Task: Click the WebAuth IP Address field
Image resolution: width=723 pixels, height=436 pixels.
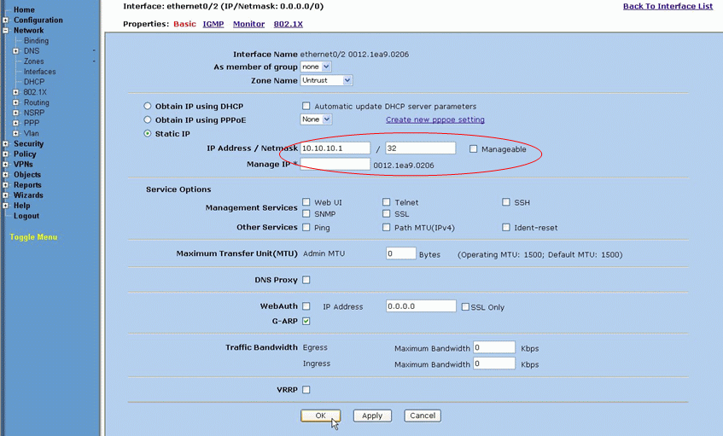Action: 421,306
